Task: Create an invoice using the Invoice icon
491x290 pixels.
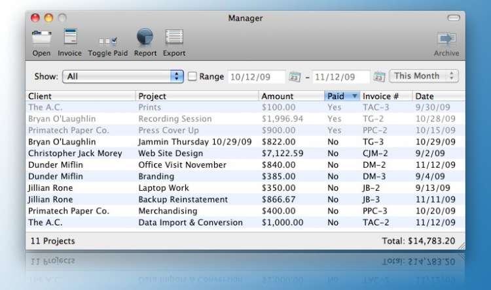Action: coord(70,37)
